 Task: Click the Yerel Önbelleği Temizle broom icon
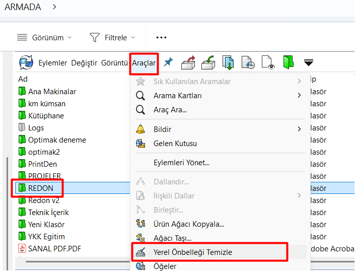(140, 252)
